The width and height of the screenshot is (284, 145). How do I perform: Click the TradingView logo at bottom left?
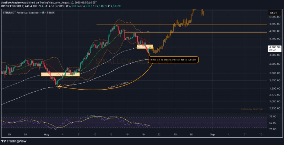click(x=14, y=141)
